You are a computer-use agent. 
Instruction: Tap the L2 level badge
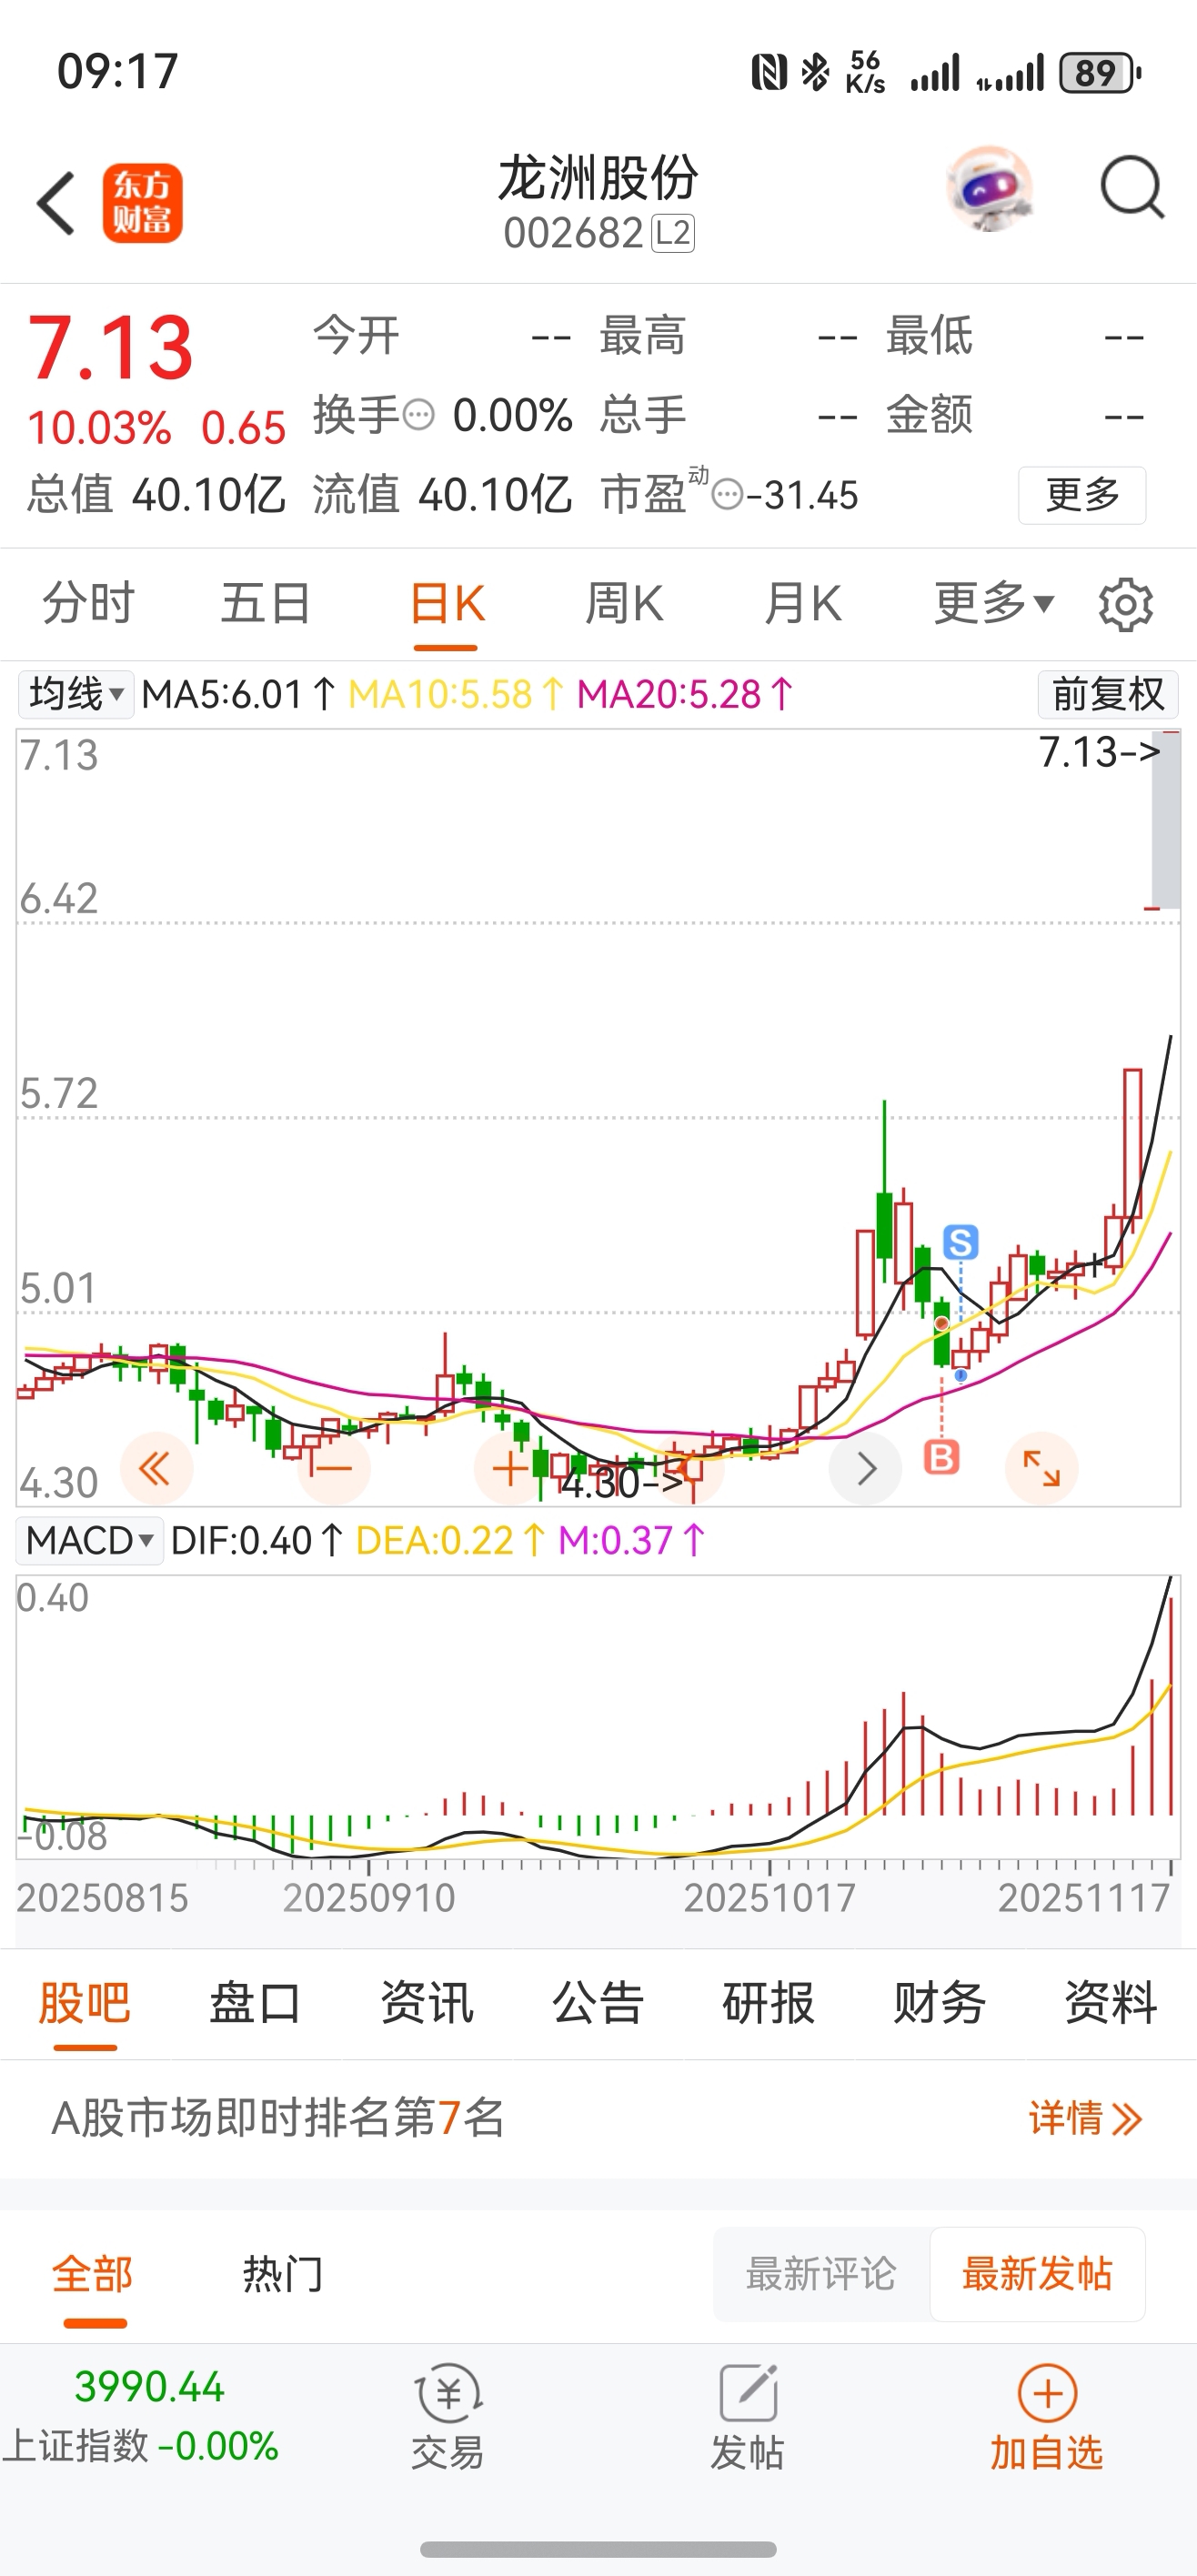click(x=673, y=233)
